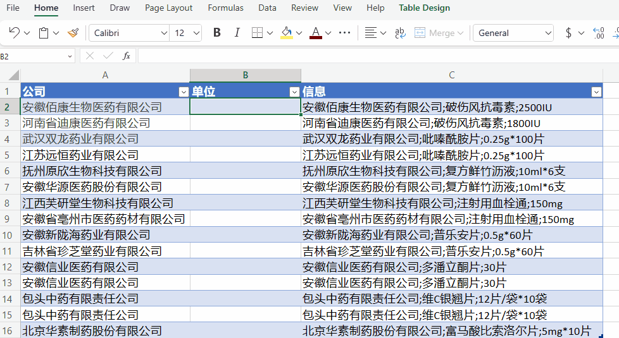This screenshot has height=338, width=619.
Task: Select the 信息 header cell
Action: (x=452, y=91)
